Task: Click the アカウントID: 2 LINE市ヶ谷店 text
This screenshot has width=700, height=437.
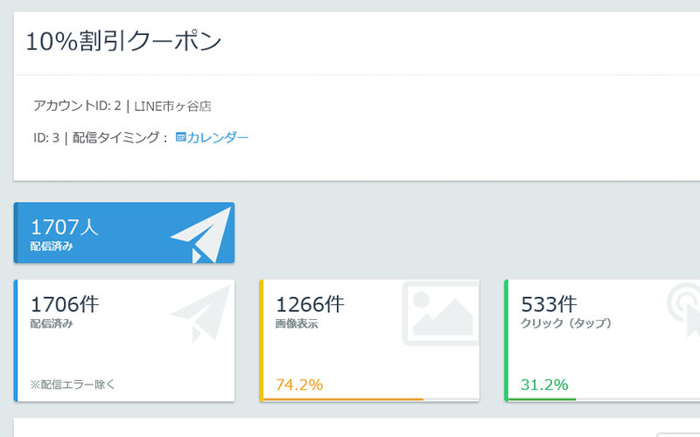Action: 122,106
